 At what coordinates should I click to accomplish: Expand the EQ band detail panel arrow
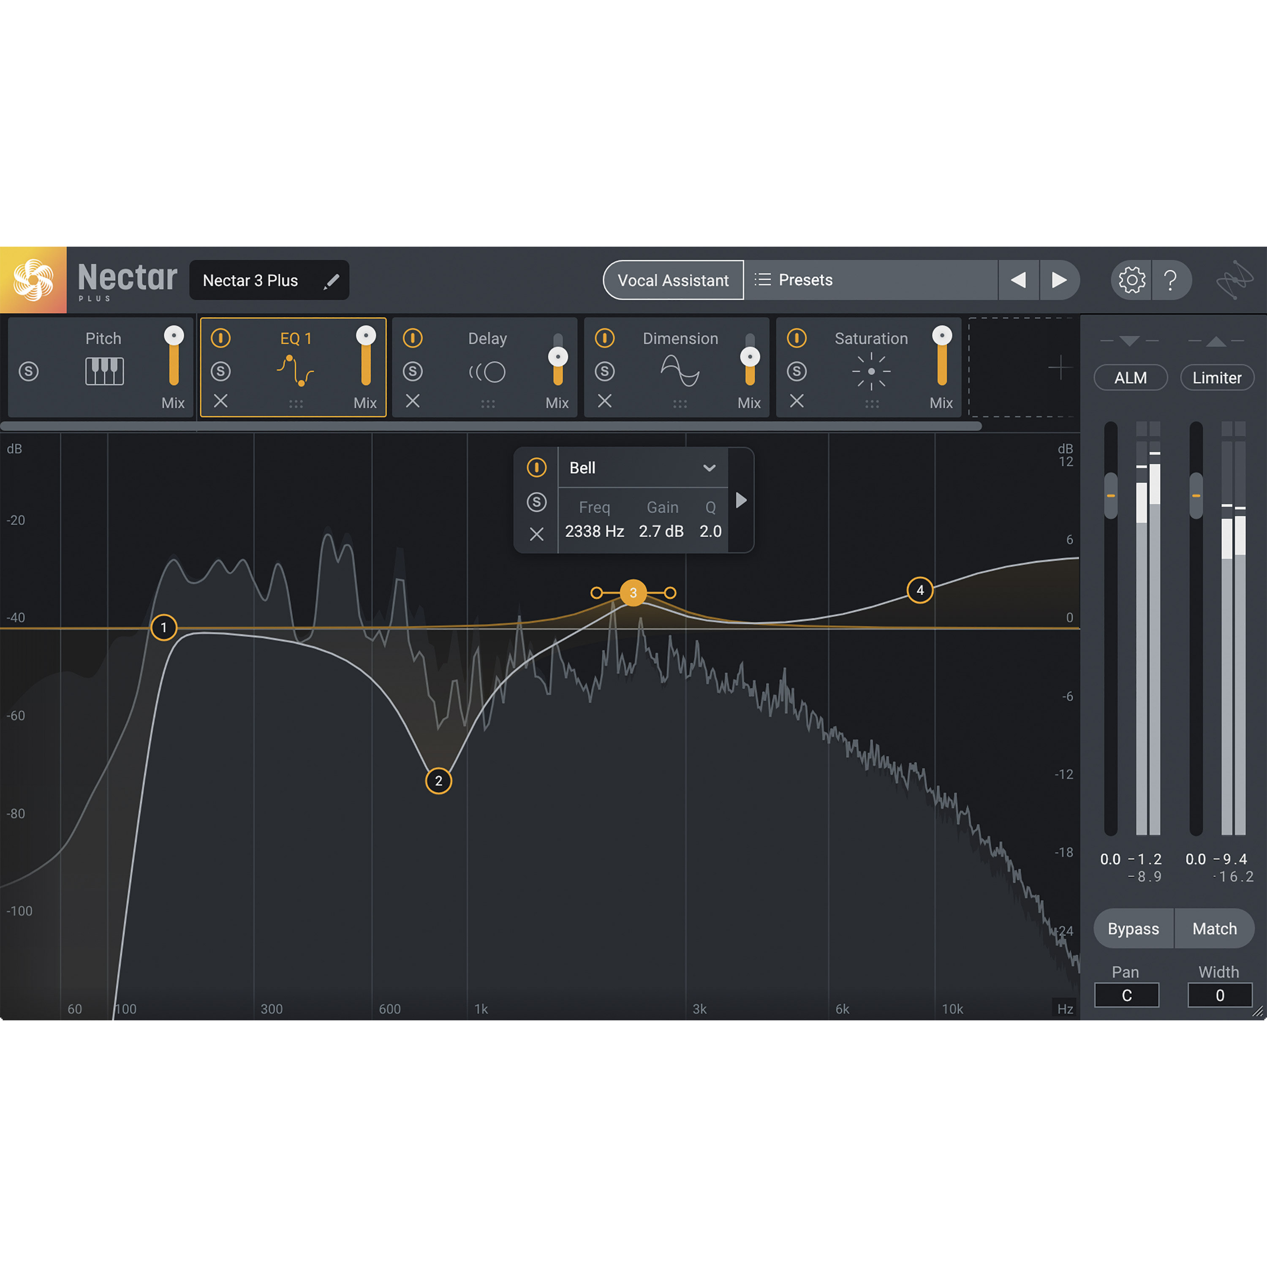click(x=741, y=500)
